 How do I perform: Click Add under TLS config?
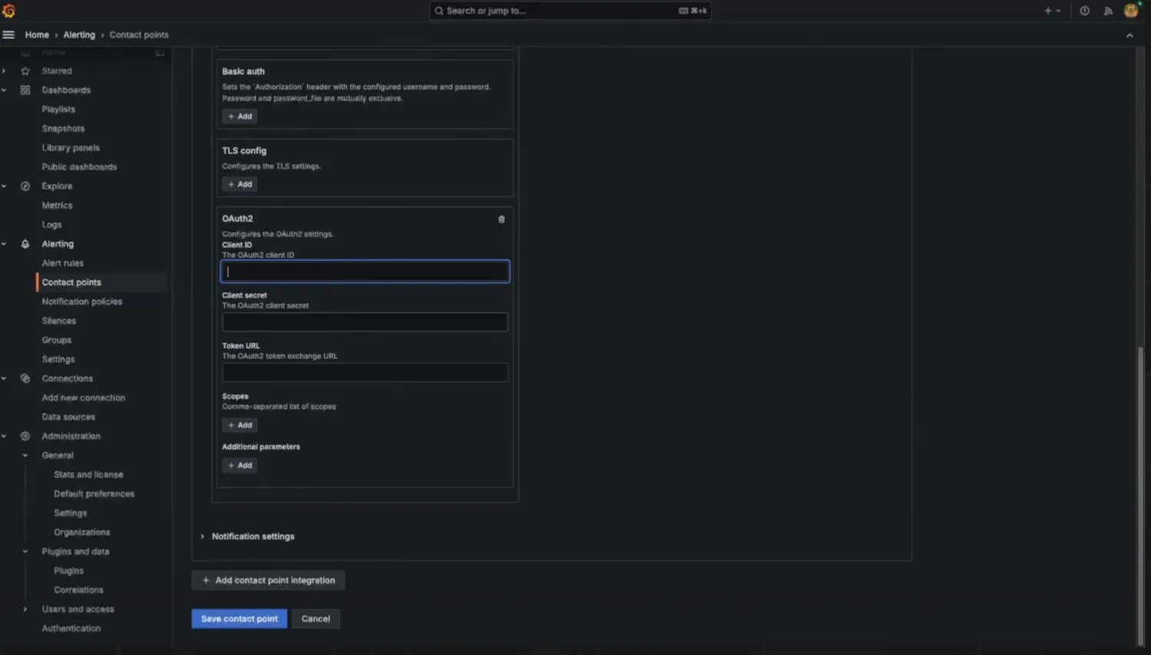(239, 184)
